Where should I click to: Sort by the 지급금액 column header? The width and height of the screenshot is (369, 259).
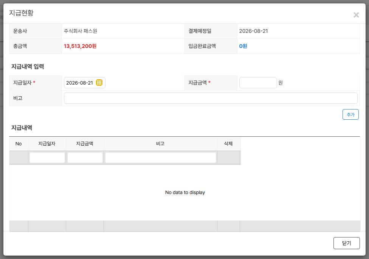point(85,143)
